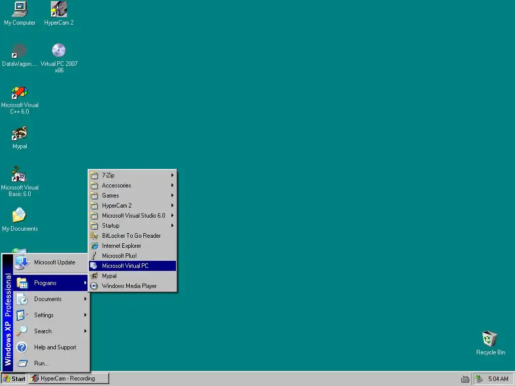Expand the Accessories submenu arrow
515x386 pixels.
[172, 185]
